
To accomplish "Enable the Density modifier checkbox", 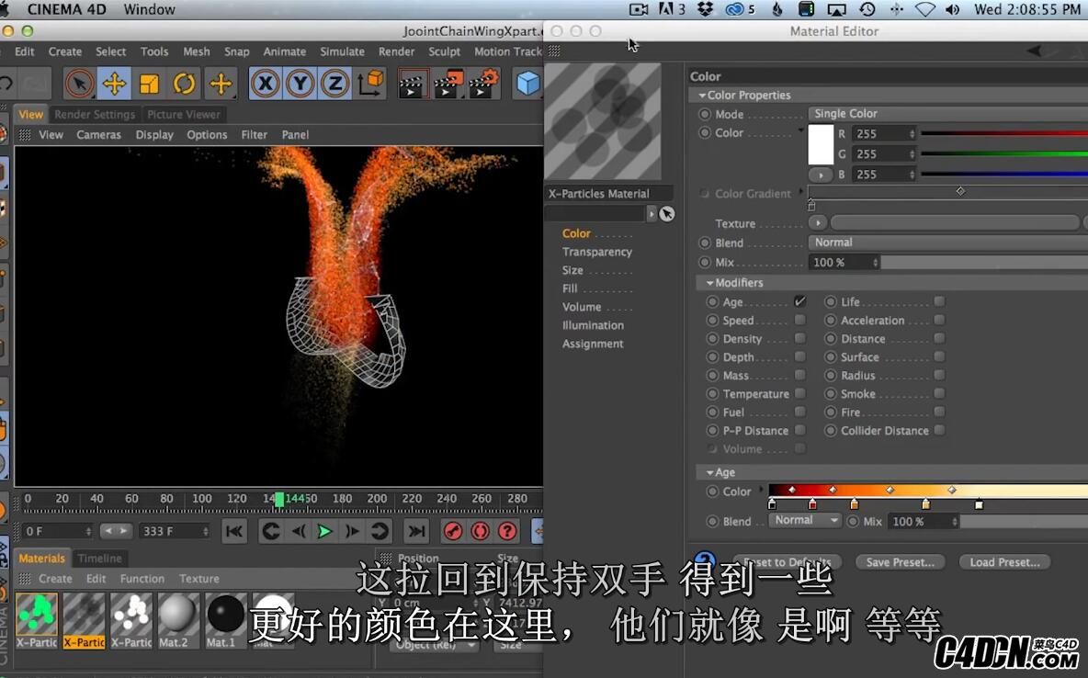I will pos(800,338).
